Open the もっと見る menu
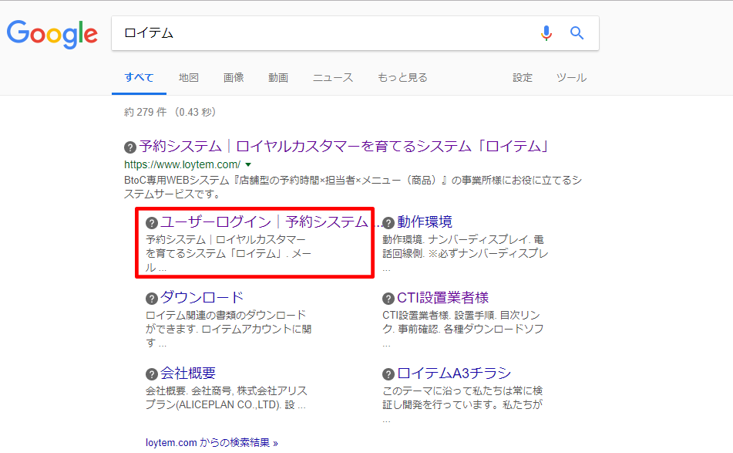The width and height of the screenshot is (733, 453). tap(402, 78)
